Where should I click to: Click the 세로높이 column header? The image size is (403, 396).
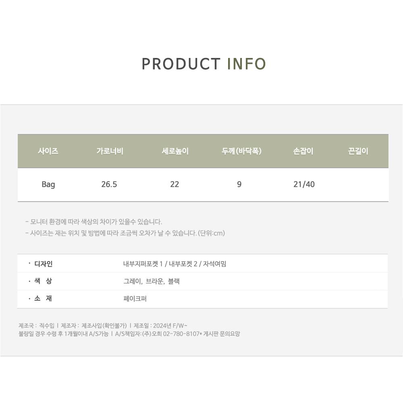tap(175, 151)
